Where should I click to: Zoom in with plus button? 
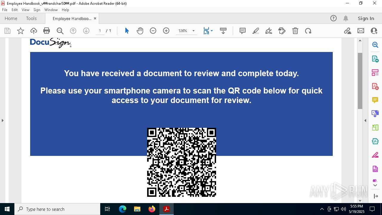click(166, 31)
